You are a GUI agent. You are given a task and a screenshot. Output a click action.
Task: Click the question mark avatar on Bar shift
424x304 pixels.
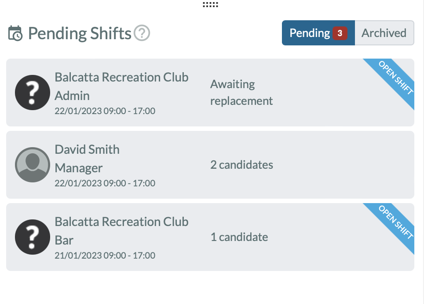click(x=33, y=237)
